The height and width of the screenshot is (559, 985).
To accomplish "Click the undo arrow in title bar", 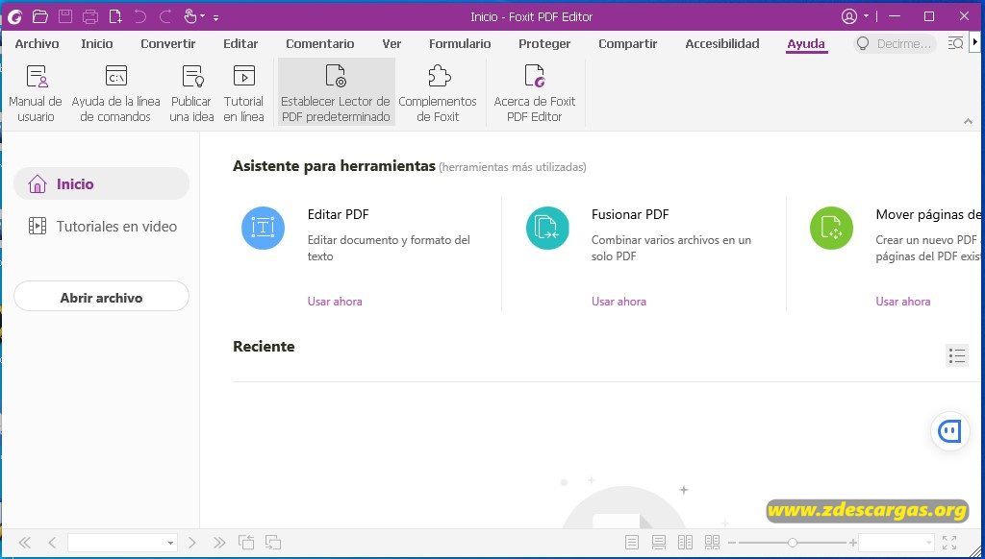I will tap(140, 16).
